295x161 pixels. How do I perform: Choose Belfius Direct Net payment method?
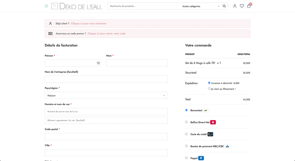pyautogui.click(x=186, y=122)
